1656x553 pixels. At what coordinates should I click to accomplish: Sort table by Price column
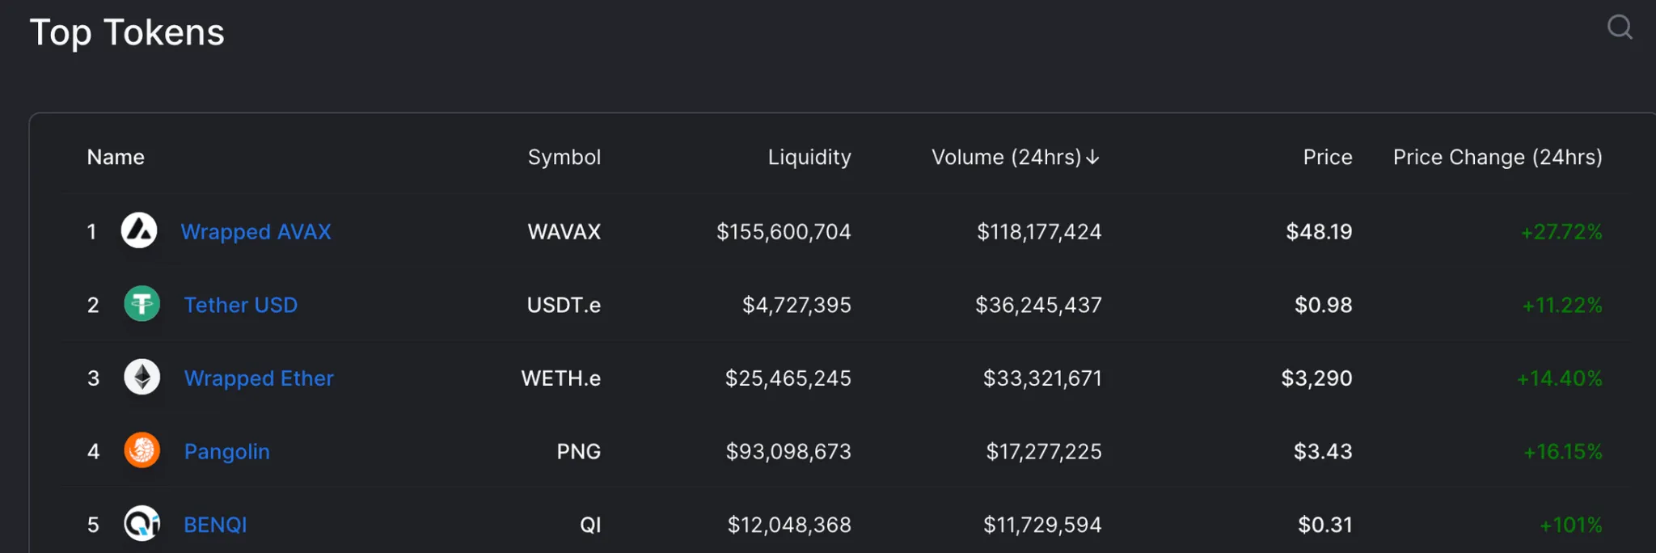point(1327,158)
